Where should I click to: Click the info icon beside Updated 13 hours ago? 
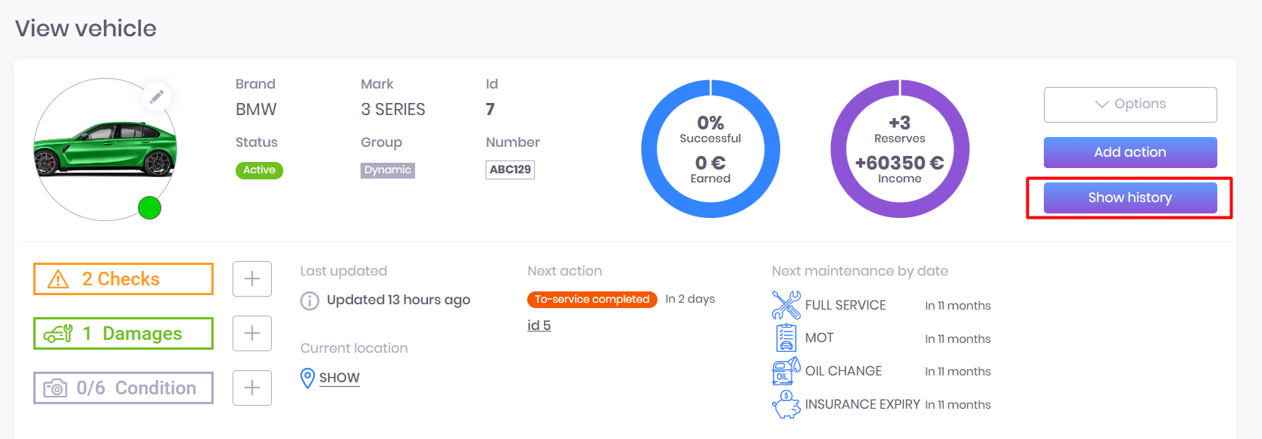click(x=309, y=300)
